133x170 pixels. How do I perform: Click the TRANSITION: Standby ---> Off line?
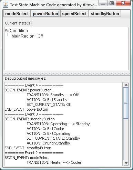pos(53,95)
